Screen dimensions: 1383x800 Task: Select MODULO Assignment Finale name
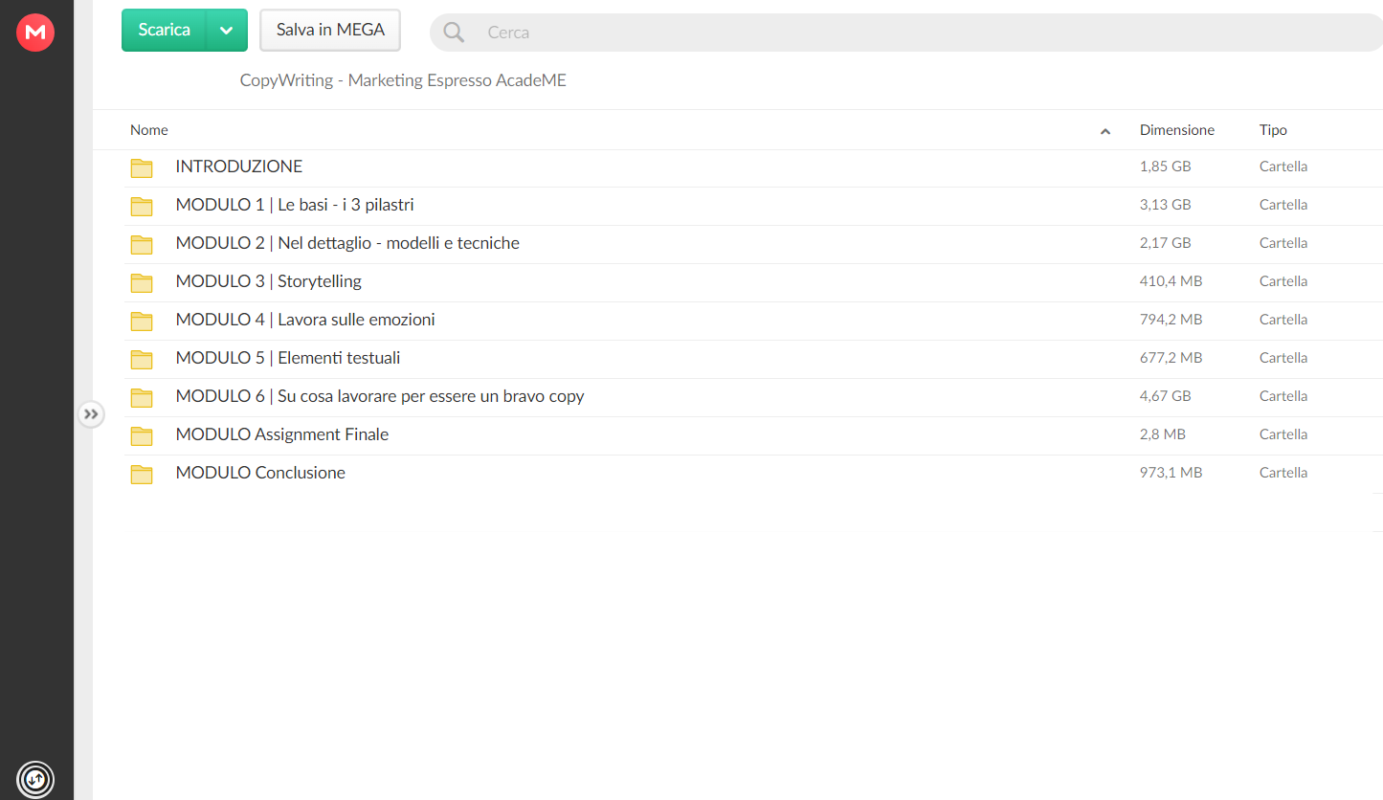click(282, 434)
